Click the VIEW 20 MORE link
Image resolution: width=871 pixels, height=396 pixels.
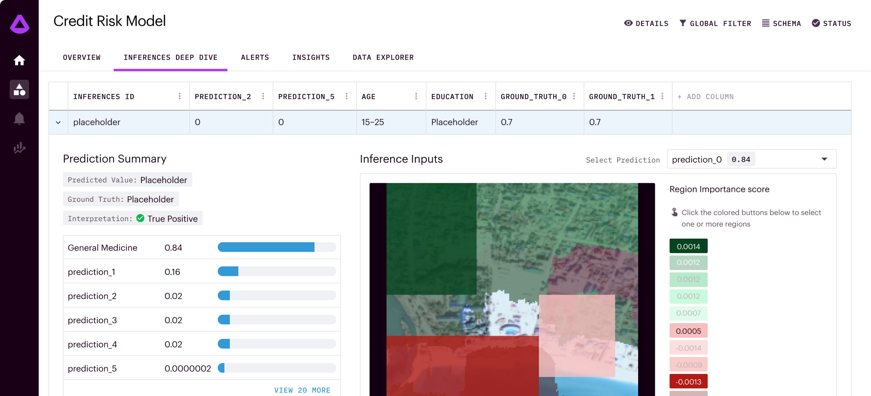click(302, 390)
